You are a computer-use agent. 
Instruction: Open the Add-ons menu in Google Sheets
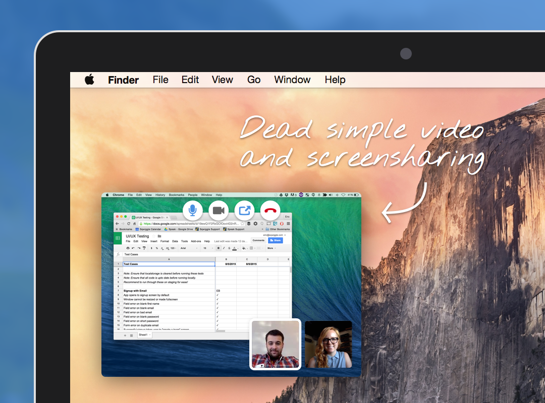click(x=196, y=241)
